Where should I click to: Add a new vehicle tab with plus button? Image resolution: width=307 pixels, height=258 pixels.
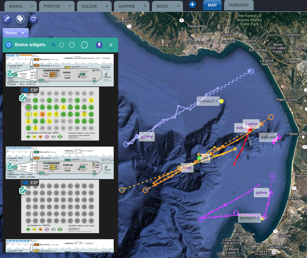(x=192, y=4)
